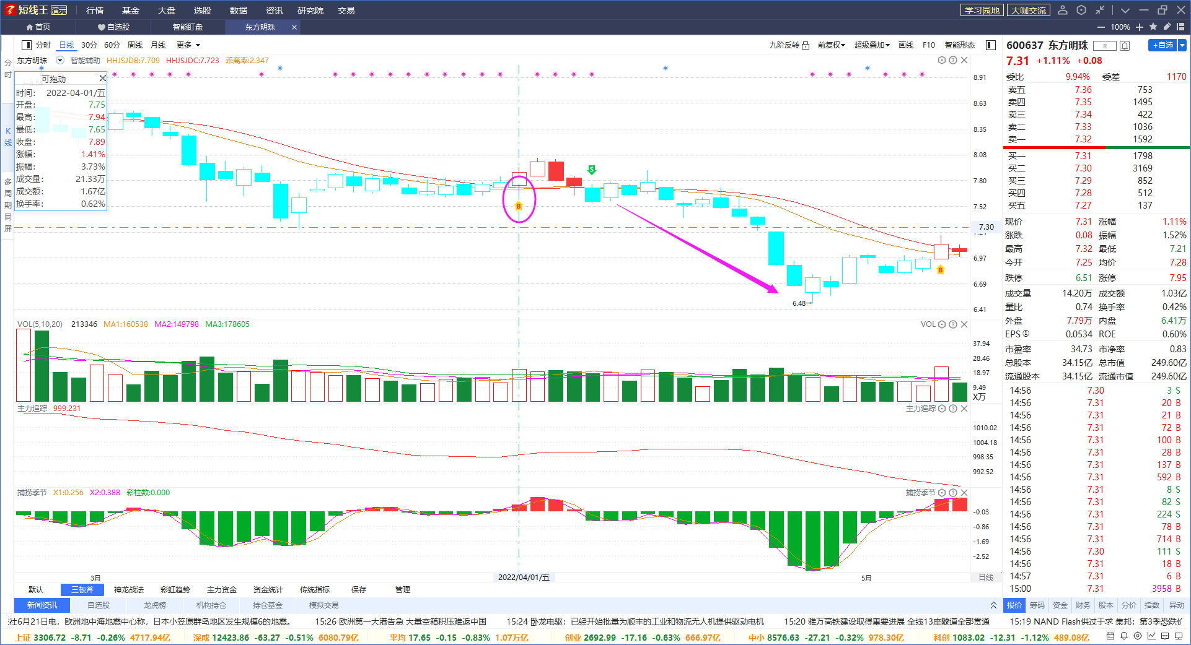Open the 研究院 menu
This screenshot has height=645, width=1191.
(310, 11)
